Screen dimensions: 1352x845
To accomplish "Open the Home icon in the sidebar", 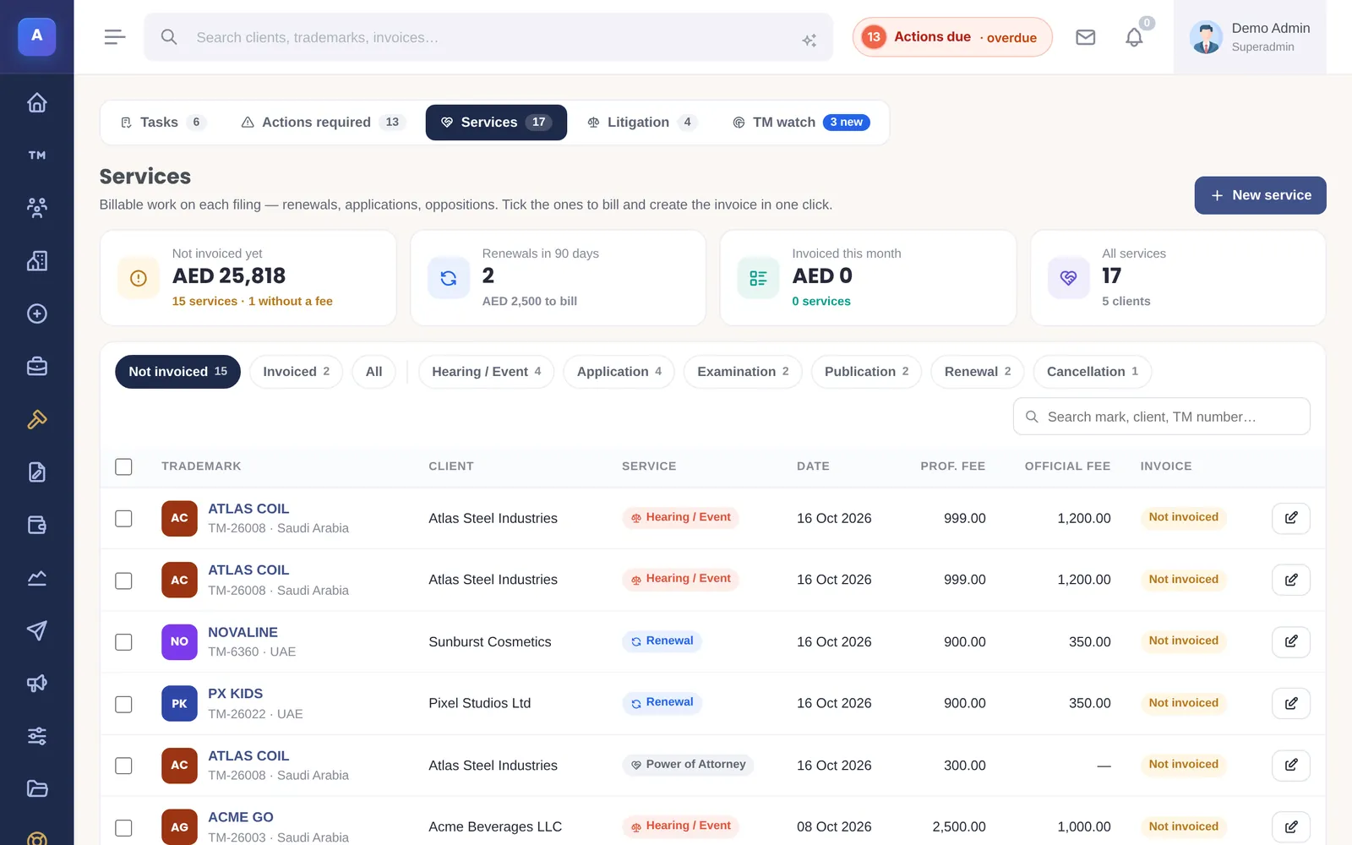I will 36,102.
